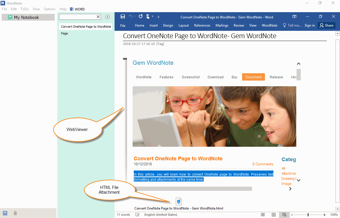
Task: Click English (United States) language in status bar
Action: (161, 215)
